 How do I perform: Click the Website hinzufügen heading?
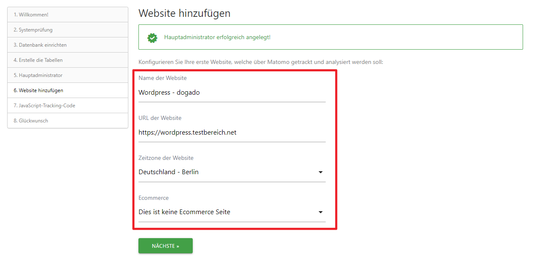[184, 13]
